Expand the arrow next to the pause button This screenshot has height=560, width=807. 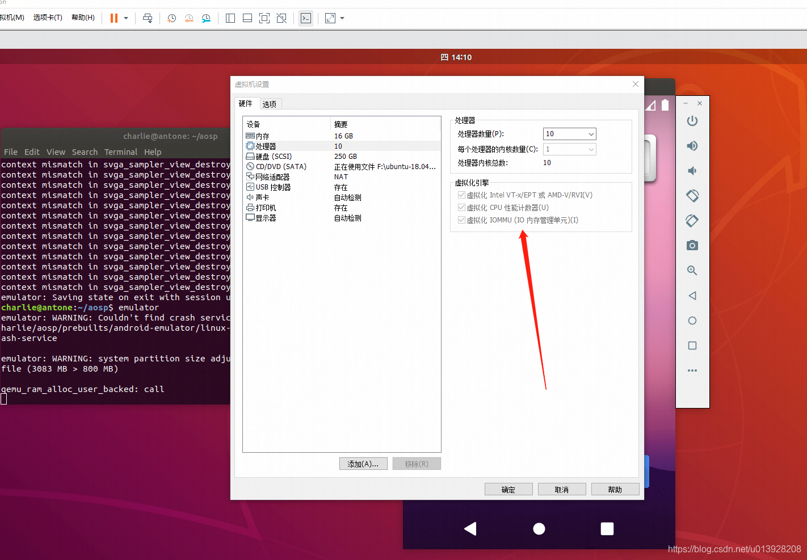click(126, 18)
